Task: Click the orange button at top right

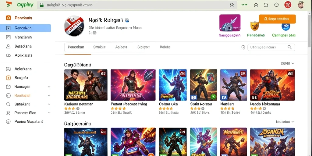Action: pos(277,19)
